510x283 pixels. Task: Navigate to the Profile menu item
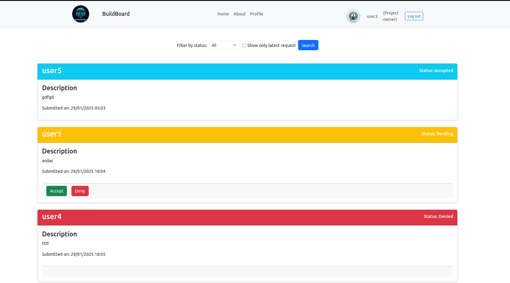(256, 14)
